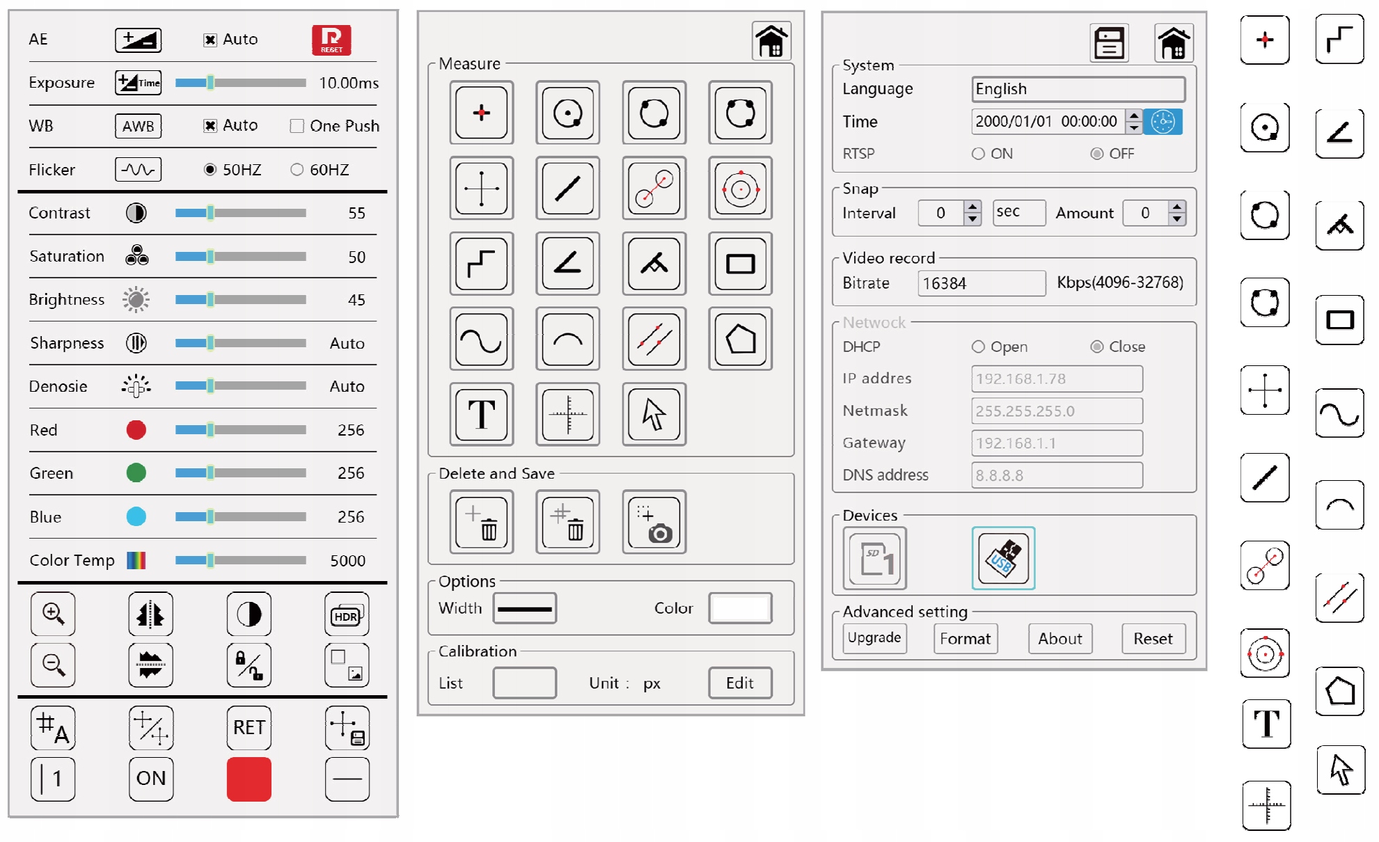Click the HDR icon button

(x=347, y=615)
